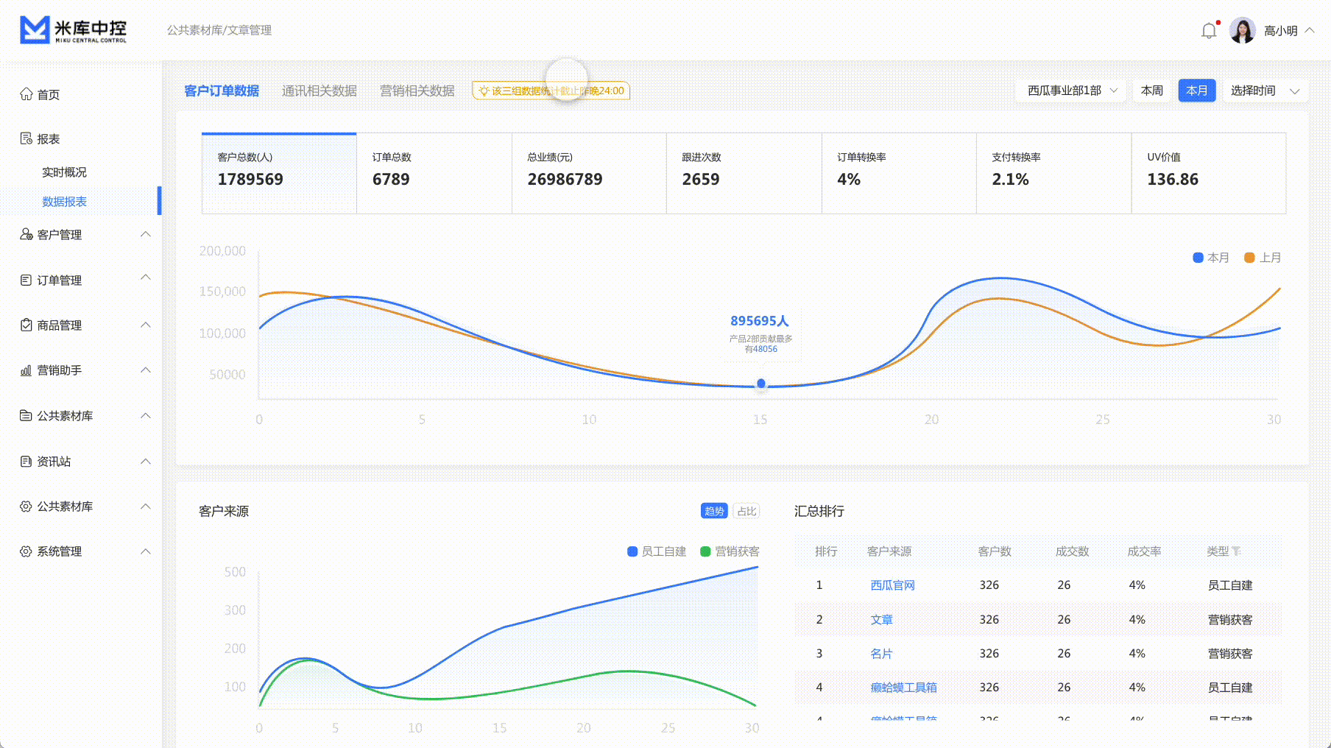Viewport: 1331px width, 748px height.
Task: Click the 资讯站 document icon
Action: (x=27, y=461)
